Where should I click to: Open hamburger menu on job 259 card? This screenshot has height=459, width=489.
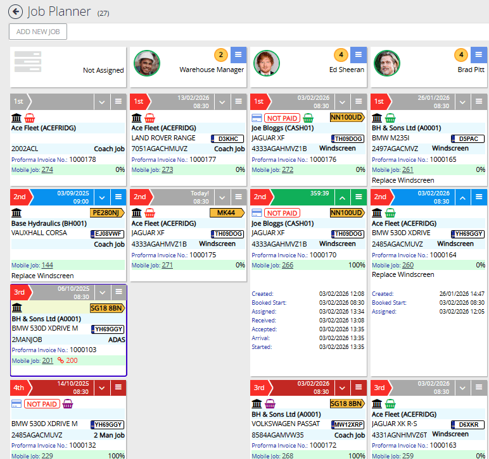pos(479,388)
